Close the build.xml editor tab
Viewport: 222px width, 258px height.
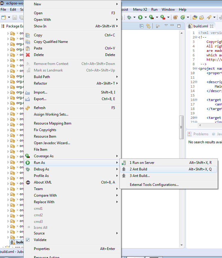[212, 26]
